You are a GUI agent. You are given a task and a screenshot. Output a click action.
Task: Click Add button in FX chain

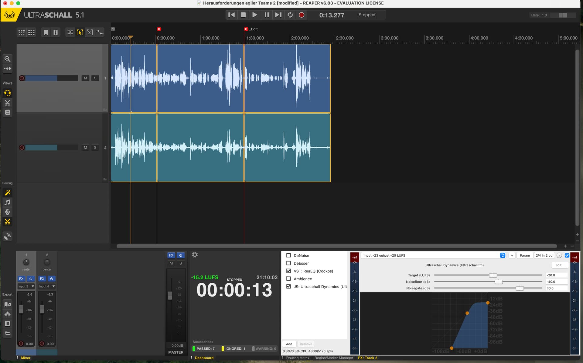[289, 344]
